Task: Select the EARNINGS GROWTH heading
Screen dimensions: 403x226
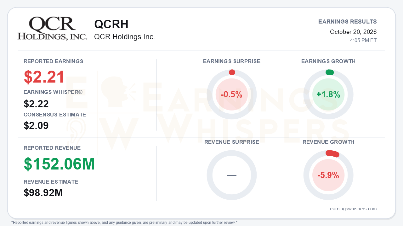Action: click(328, 61)
